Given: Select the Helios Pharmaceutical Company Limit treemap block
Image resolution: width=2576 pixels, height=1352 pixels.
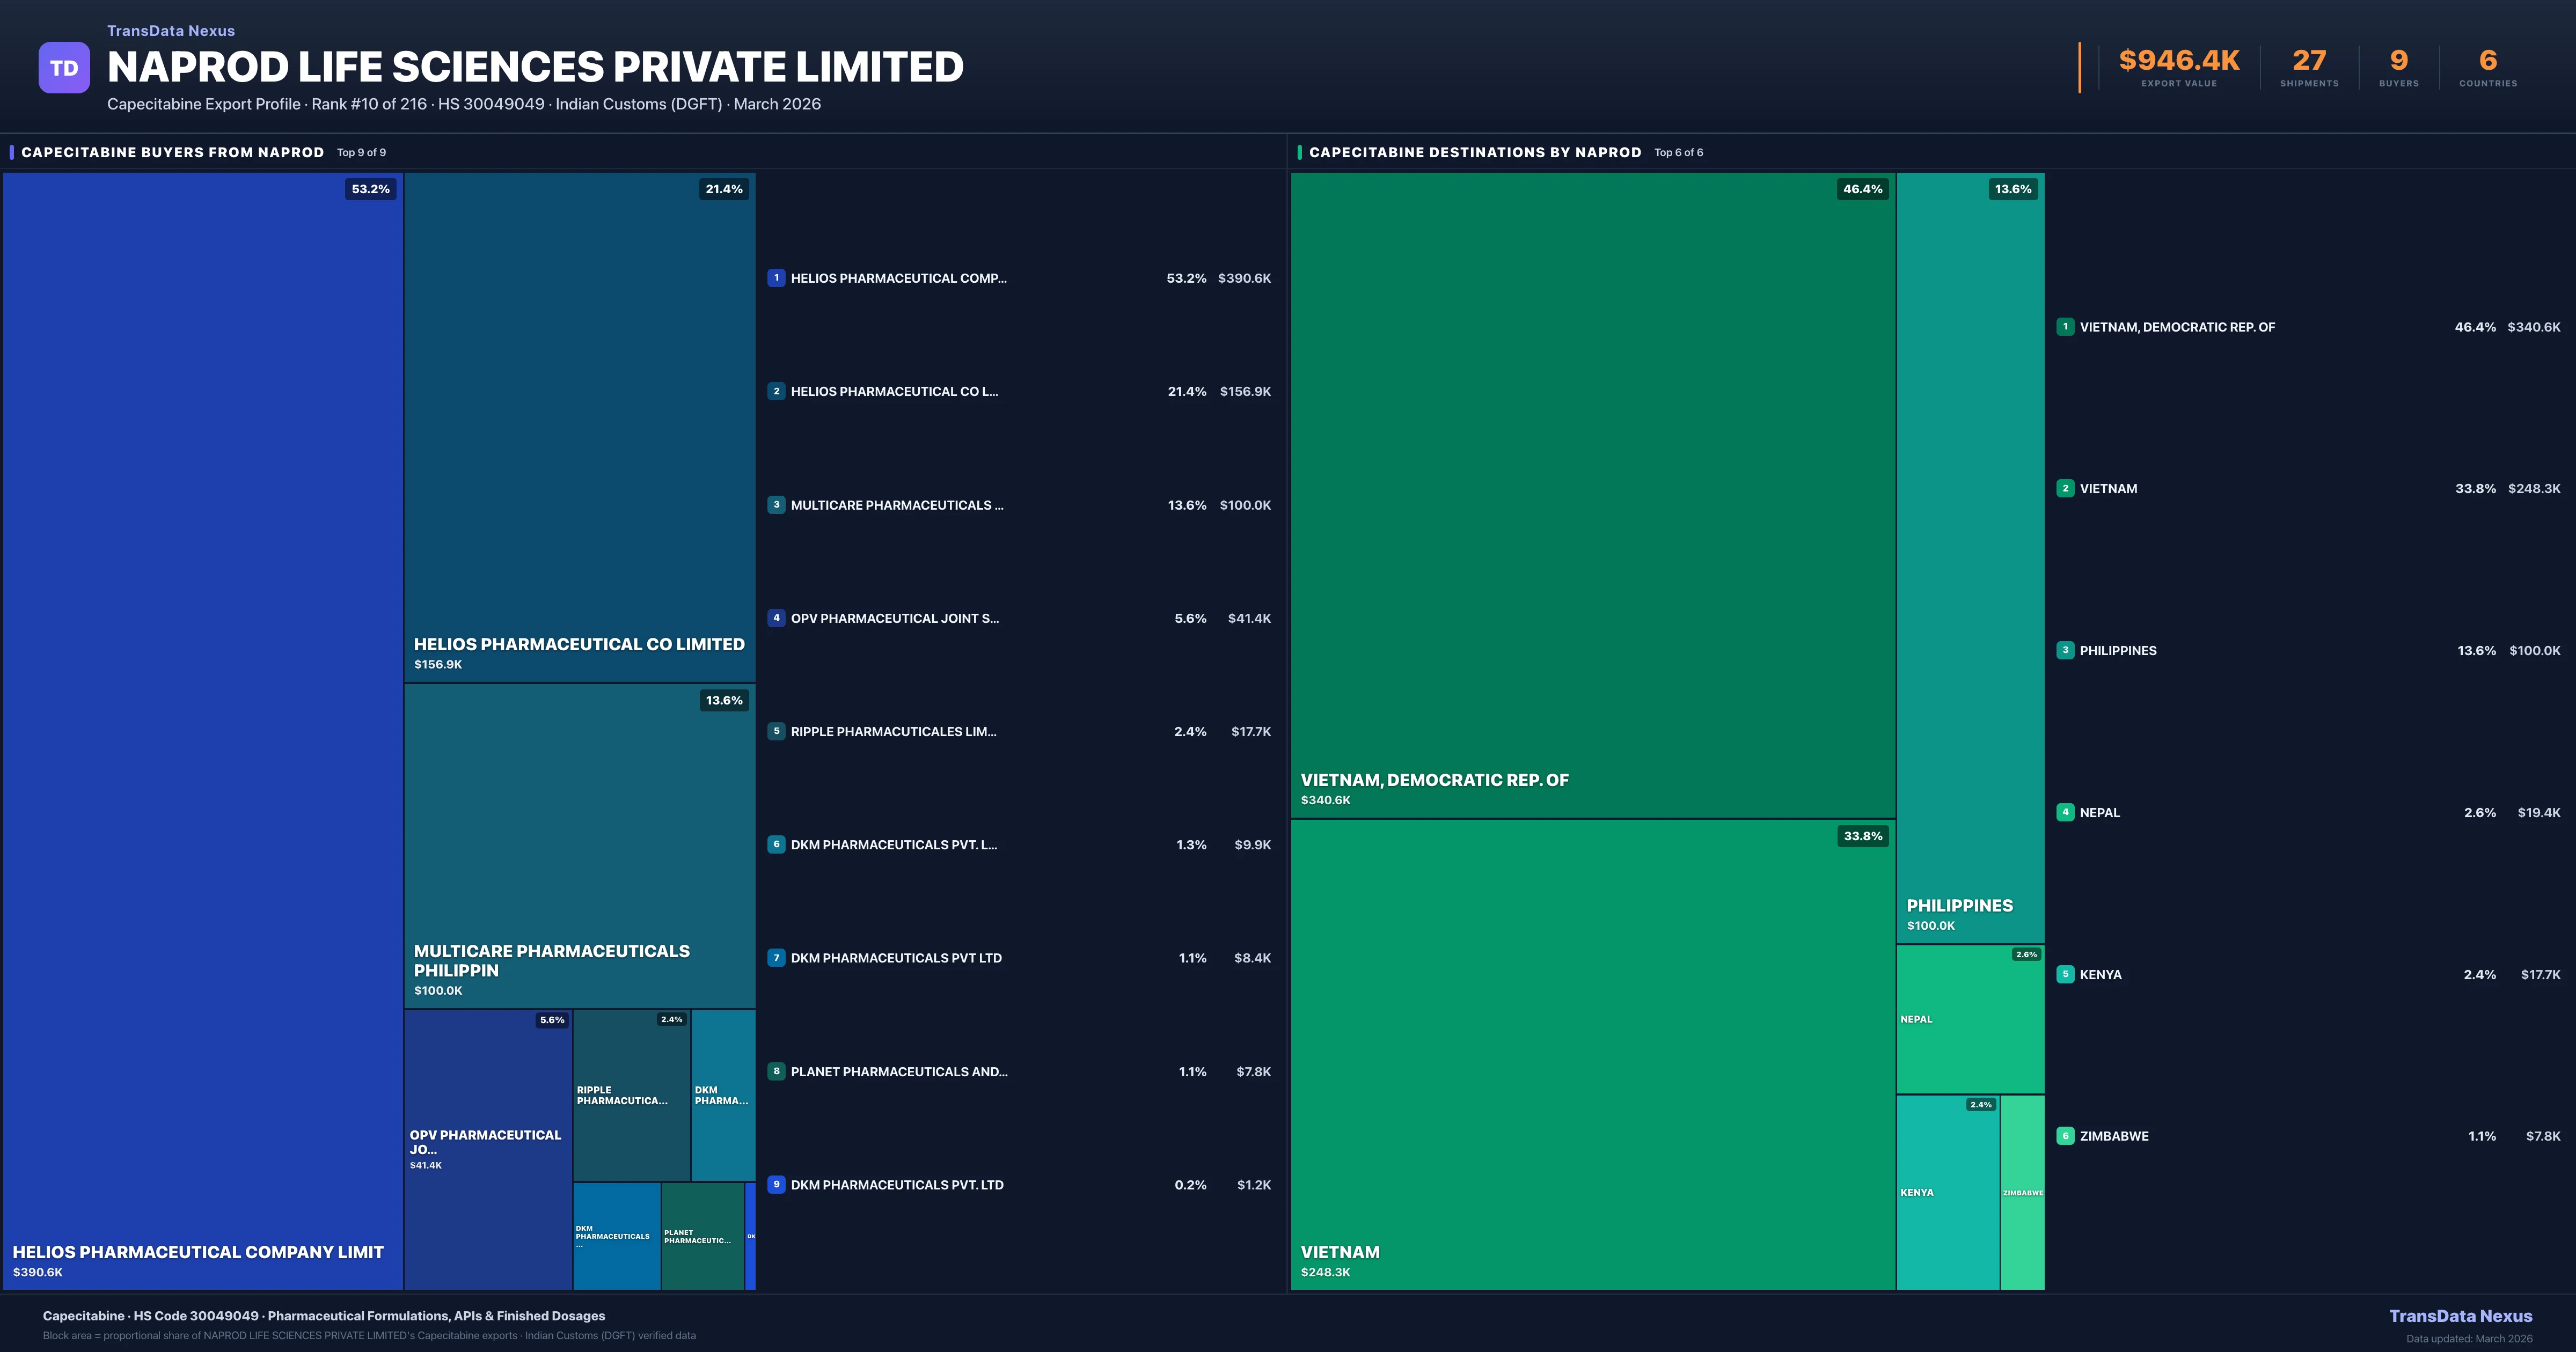Looking at the screenshot, I should 202,730.
